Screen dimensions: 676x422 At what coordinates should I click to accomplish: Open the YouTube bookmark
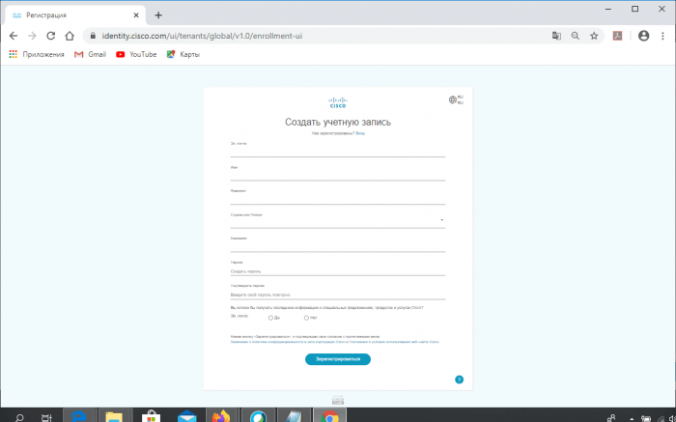pyautogui.click(x=136, y=54)
